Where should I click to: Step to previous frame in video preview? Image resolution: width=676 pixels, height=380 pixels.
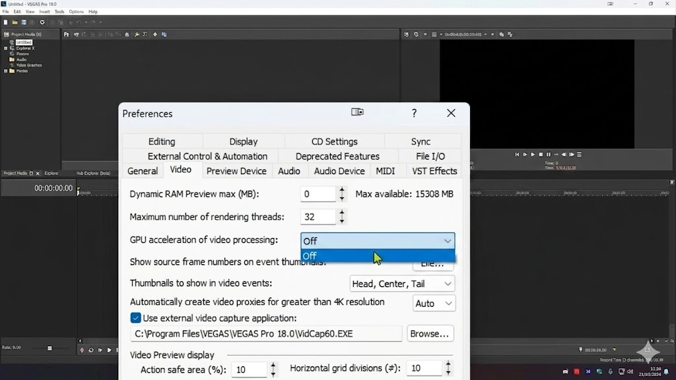[x=564, y=154]
